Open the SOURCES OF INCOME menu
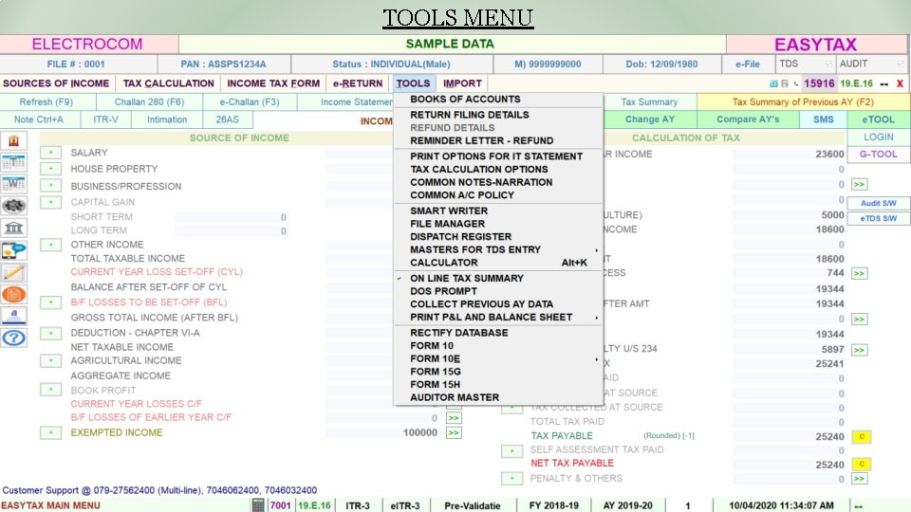The height and width of the screenshot is (512, 911). point(56,83)
